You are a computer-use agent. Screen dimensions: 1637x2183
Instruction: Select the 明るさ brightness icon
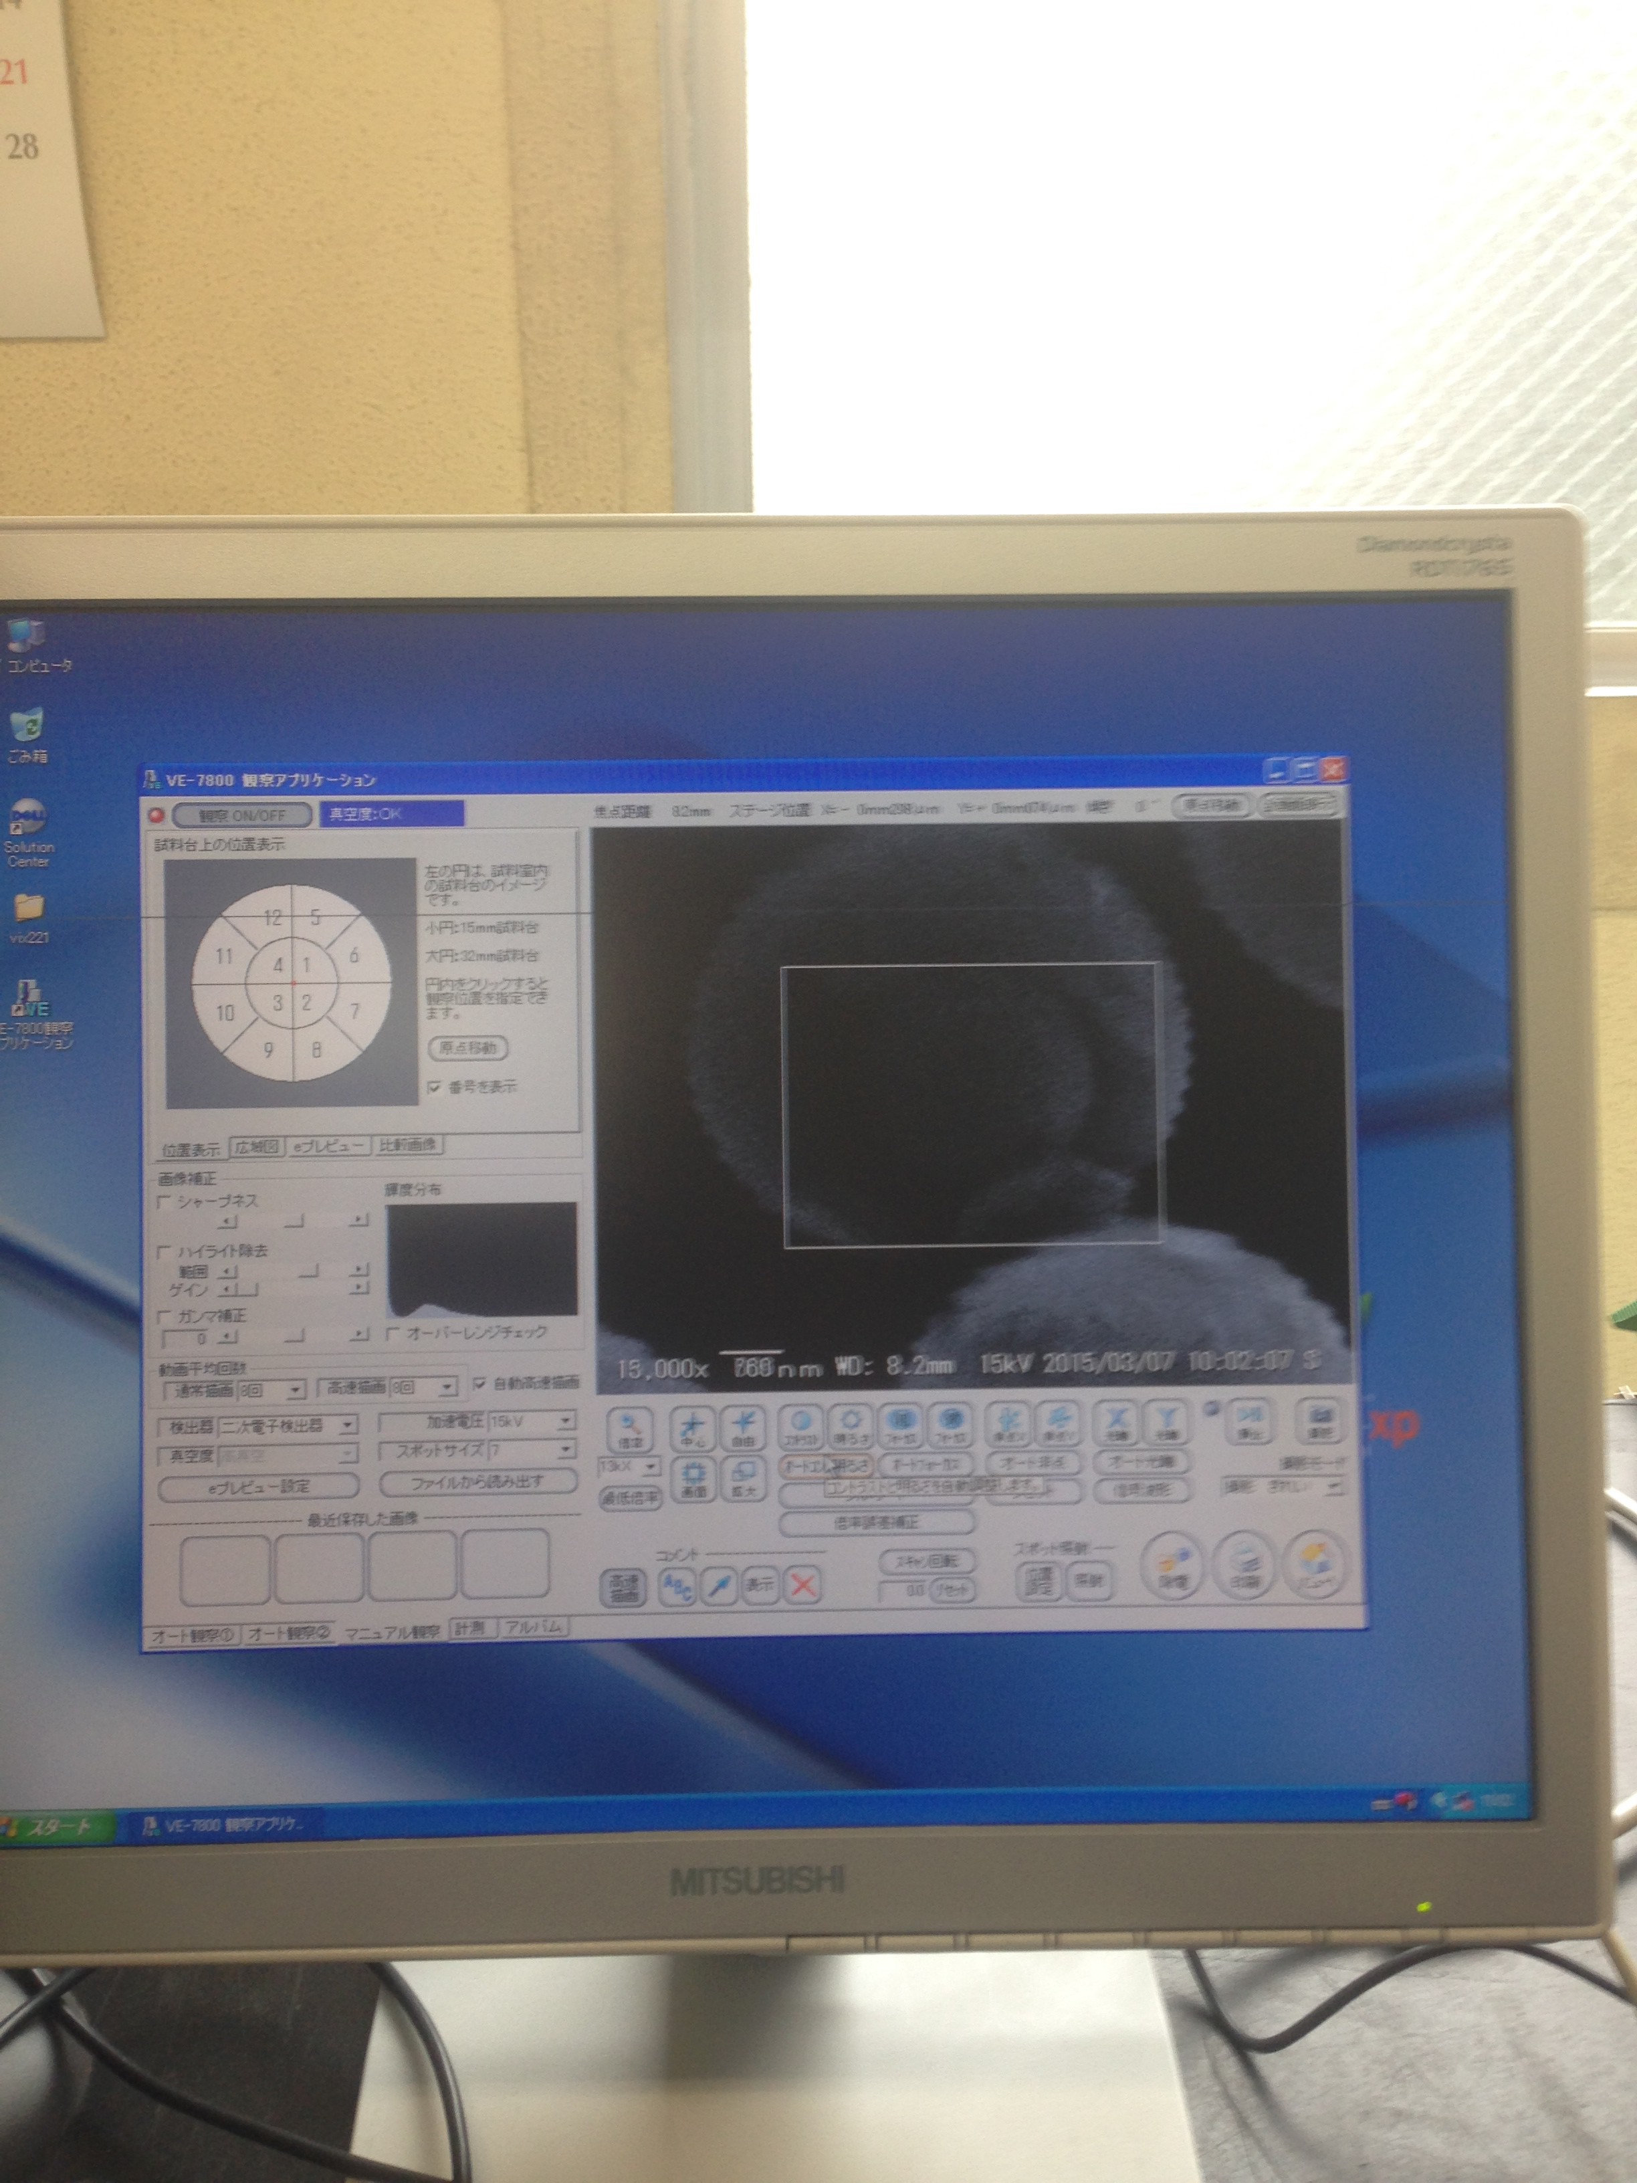(x=851, y=1426)
